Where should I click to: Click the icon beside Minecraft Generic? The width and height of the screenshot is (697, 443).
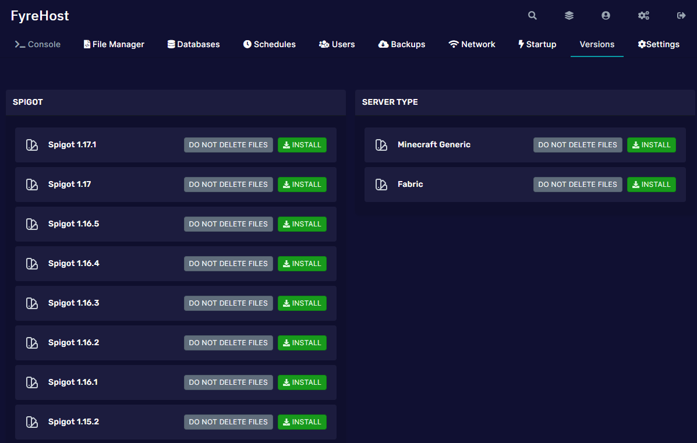[x=381, y=145]
